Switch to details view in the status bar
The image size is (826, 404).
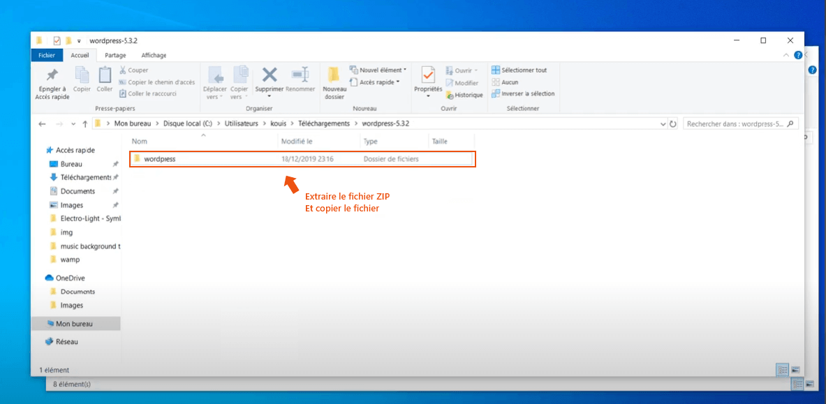(x=782, y=370)
